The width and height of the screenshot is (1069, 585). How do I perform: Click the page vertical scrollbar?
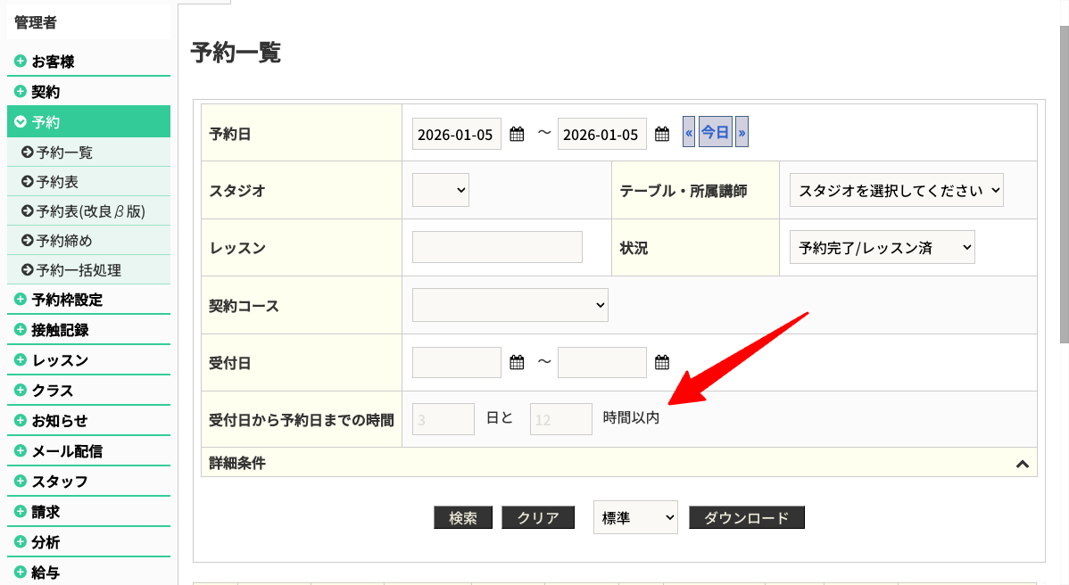1064,178
